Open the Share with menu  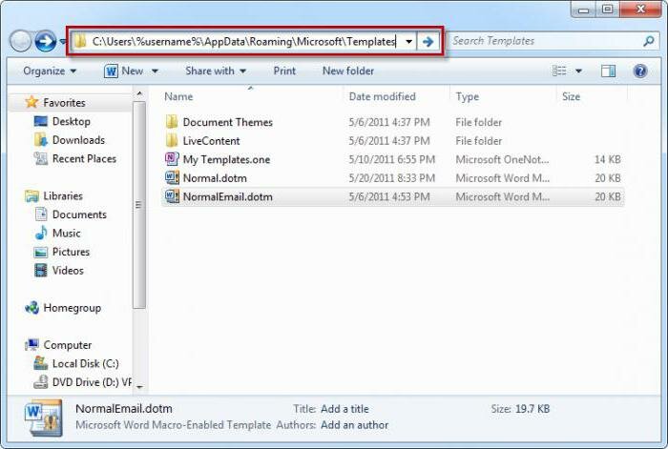tap(216, 71)
